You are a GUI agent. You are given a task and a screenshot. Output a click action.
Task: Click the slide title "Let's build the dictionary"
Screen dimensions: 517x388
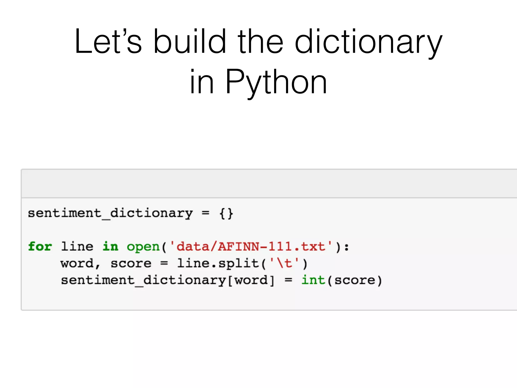point(258,42)
